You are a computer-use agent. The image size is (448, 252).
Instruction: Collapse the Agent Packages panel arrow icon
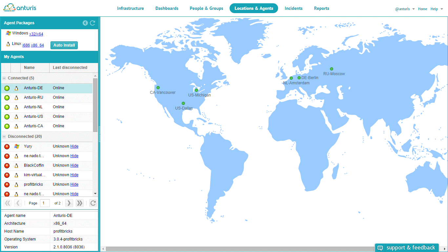pos(85,23)
